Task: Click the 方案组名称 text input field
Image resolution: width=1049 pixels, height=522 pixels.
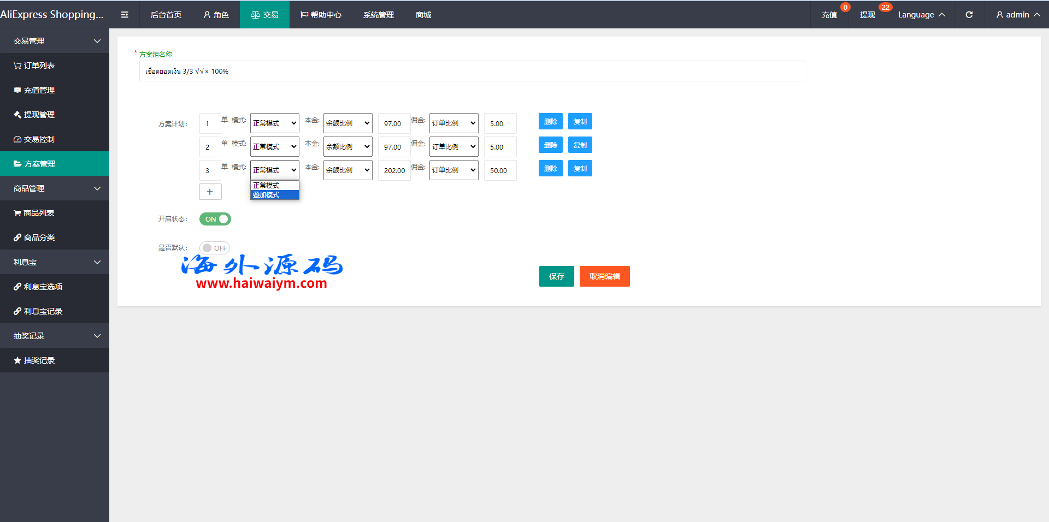Action: [472, 71]
